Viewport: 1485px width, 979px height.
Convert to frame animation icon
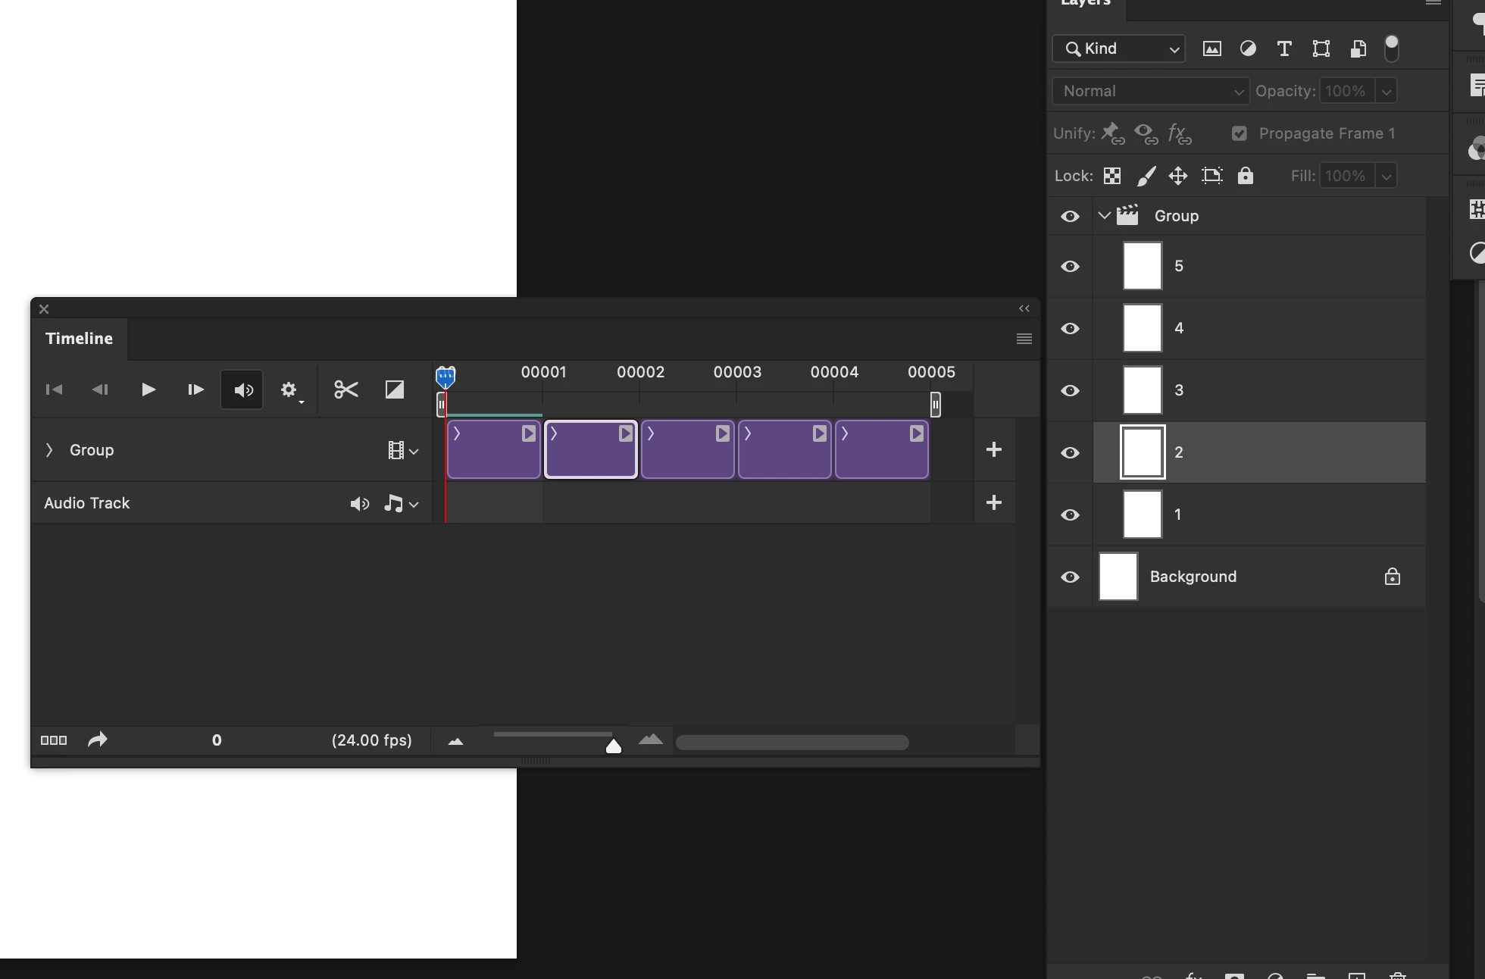(x=54, y=740)
